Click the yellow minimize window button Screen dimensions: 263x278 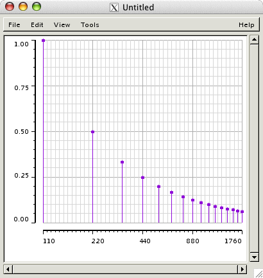[x=23, y=6]
